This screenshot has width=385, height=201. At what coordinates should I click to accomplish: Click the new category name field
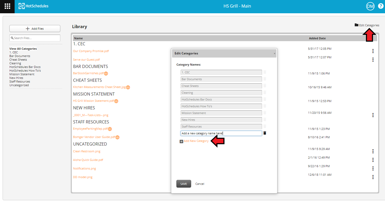[221, 133]
